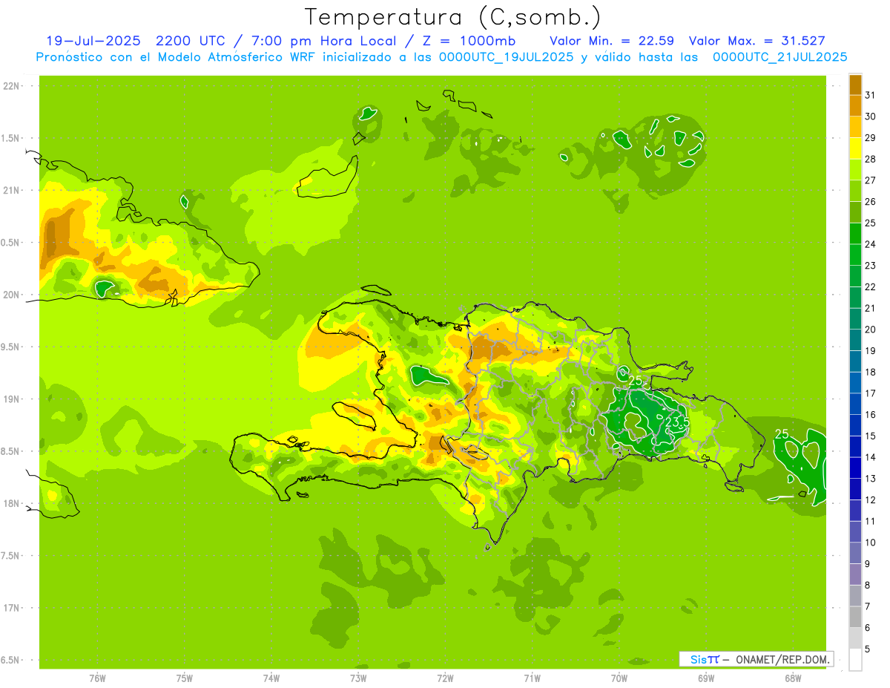This screenshot has height=688, width=890.
Task: Click the '20N' latitude axis label
Action: coord(11,295)
